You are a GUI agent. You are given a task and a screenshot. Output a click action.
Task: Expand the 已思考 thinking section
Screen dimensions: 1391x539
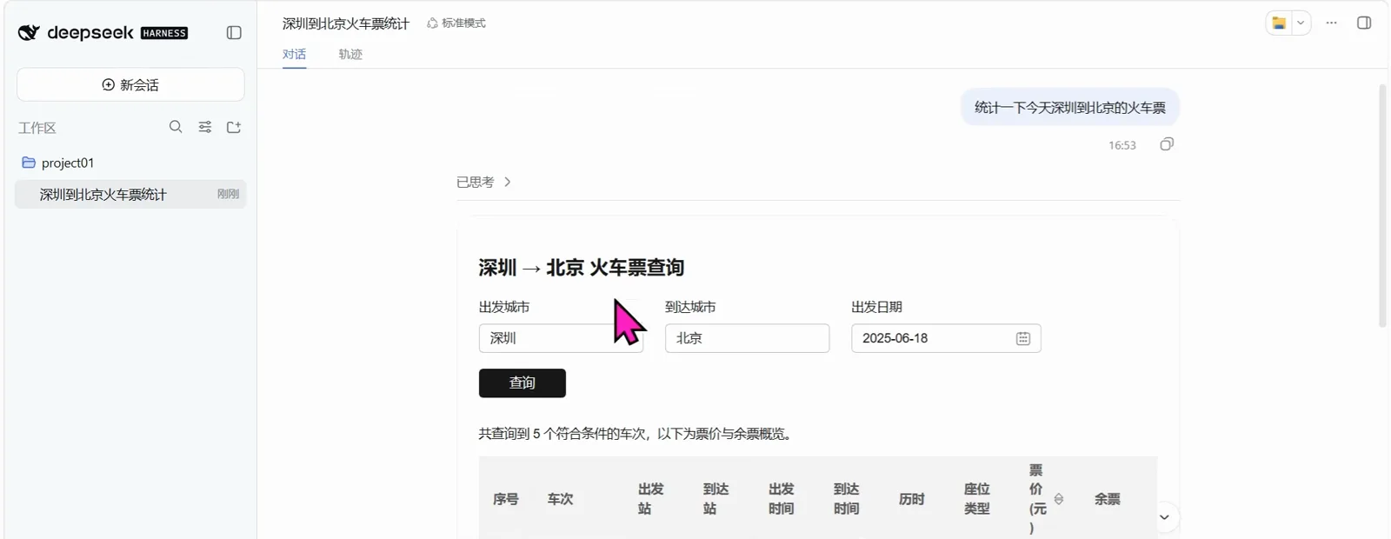(x=484, y=182)
